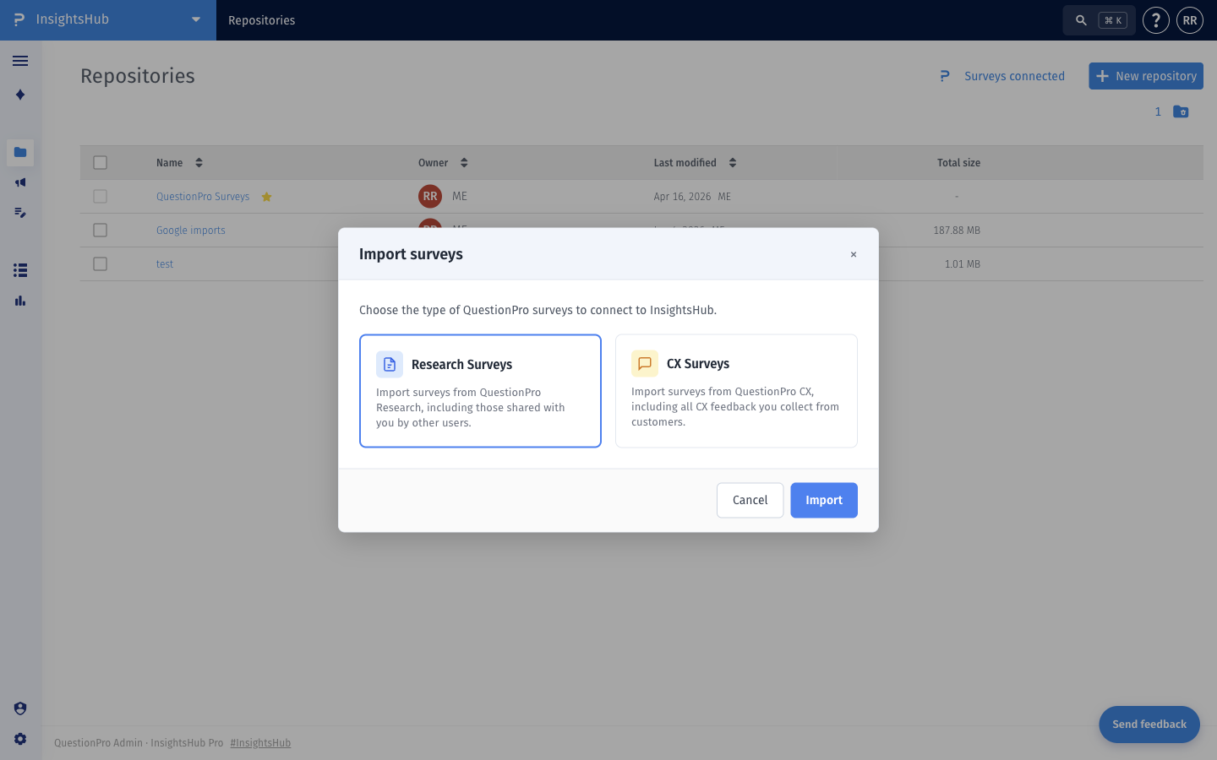Open the InsightsHub product switcher dropdown arrow
Viewport: 1217px width, 760px height.
tap(196, 19)
